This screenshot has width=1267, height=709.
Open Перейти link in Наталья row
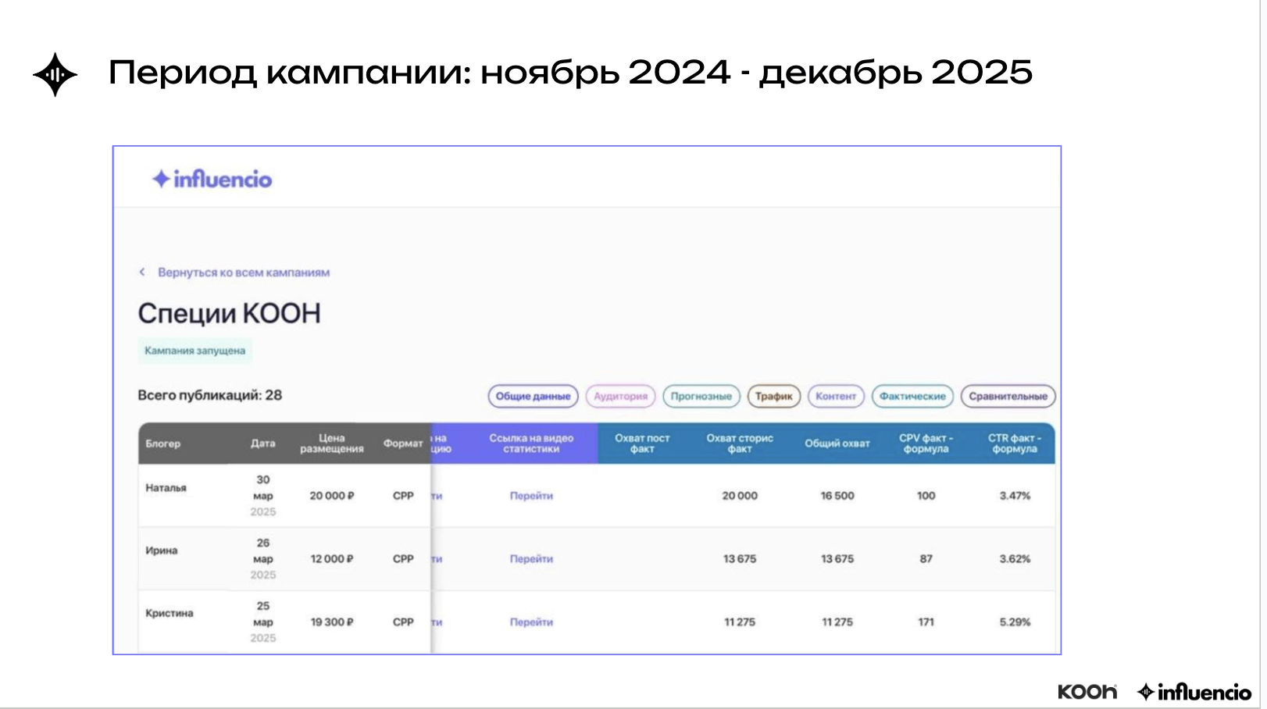click(x=531, y=496)
